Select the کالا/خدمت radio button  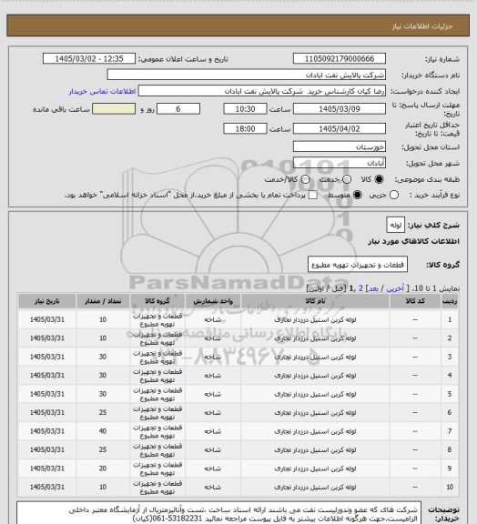(x=305, y=179)
